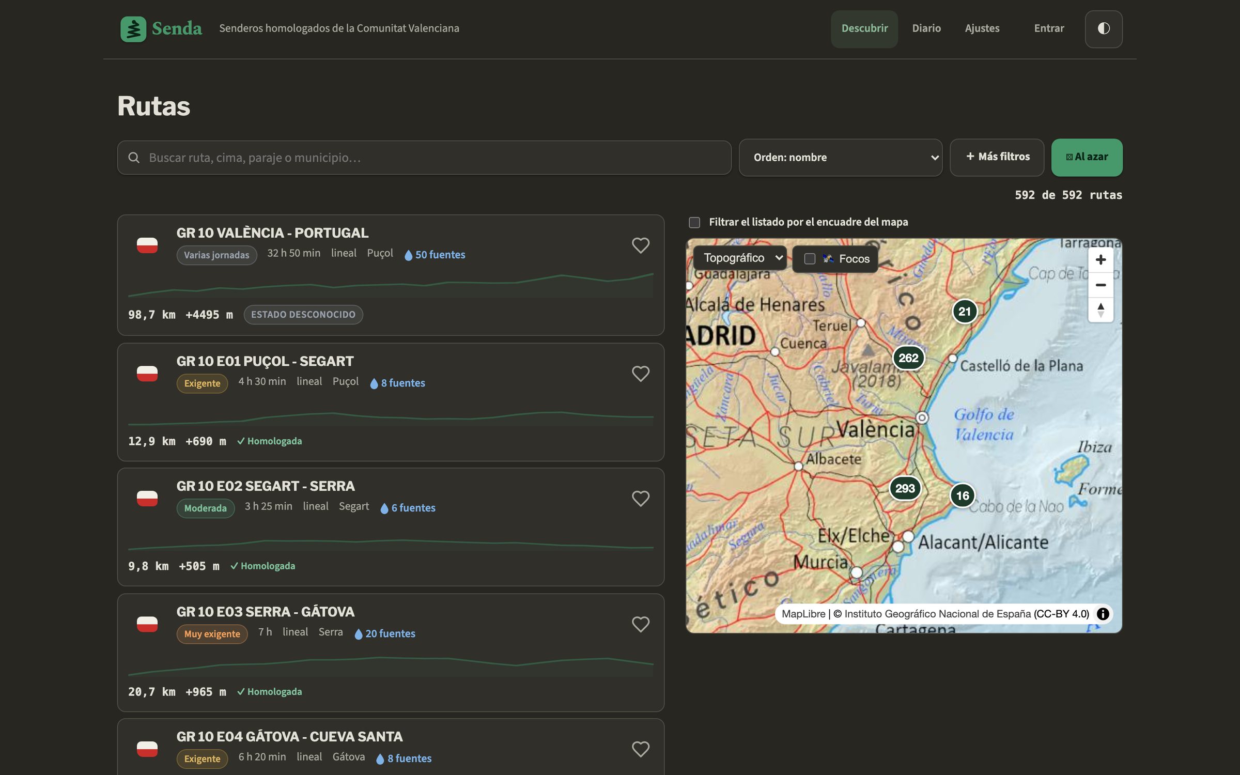Click the Senda logo icon

[133, 29]
